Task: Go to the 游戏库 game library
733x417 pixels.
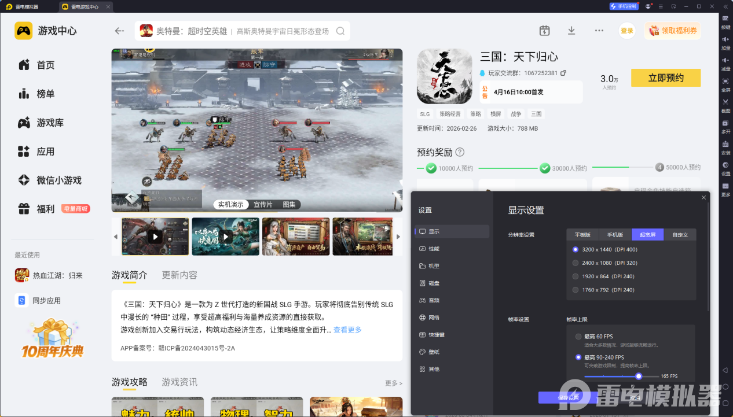Action: (x=41, y=123)
